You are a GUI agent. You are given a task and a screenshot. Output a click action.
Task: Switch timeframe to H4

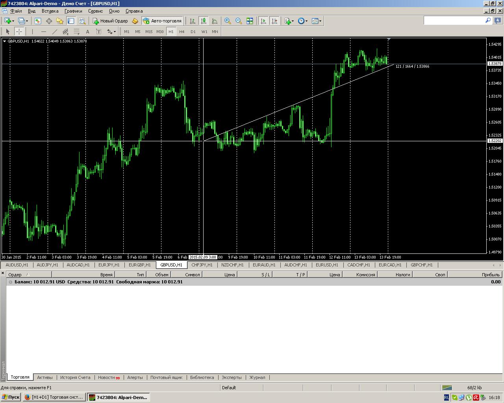pyautogui.click(x=182, y=31)
